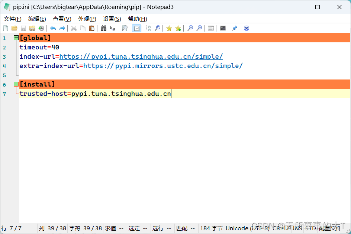Viewport: 351px width, 234px height.
Task: Undo the last edit
Action: [53, 28]
